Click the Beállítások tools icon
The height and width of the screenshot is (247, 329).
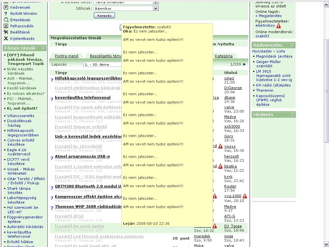coord(6,32)
